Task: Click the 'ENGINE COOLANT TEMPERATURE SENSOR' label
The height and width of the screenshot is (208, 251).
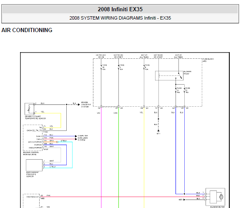Action: (x=35, y=118)
